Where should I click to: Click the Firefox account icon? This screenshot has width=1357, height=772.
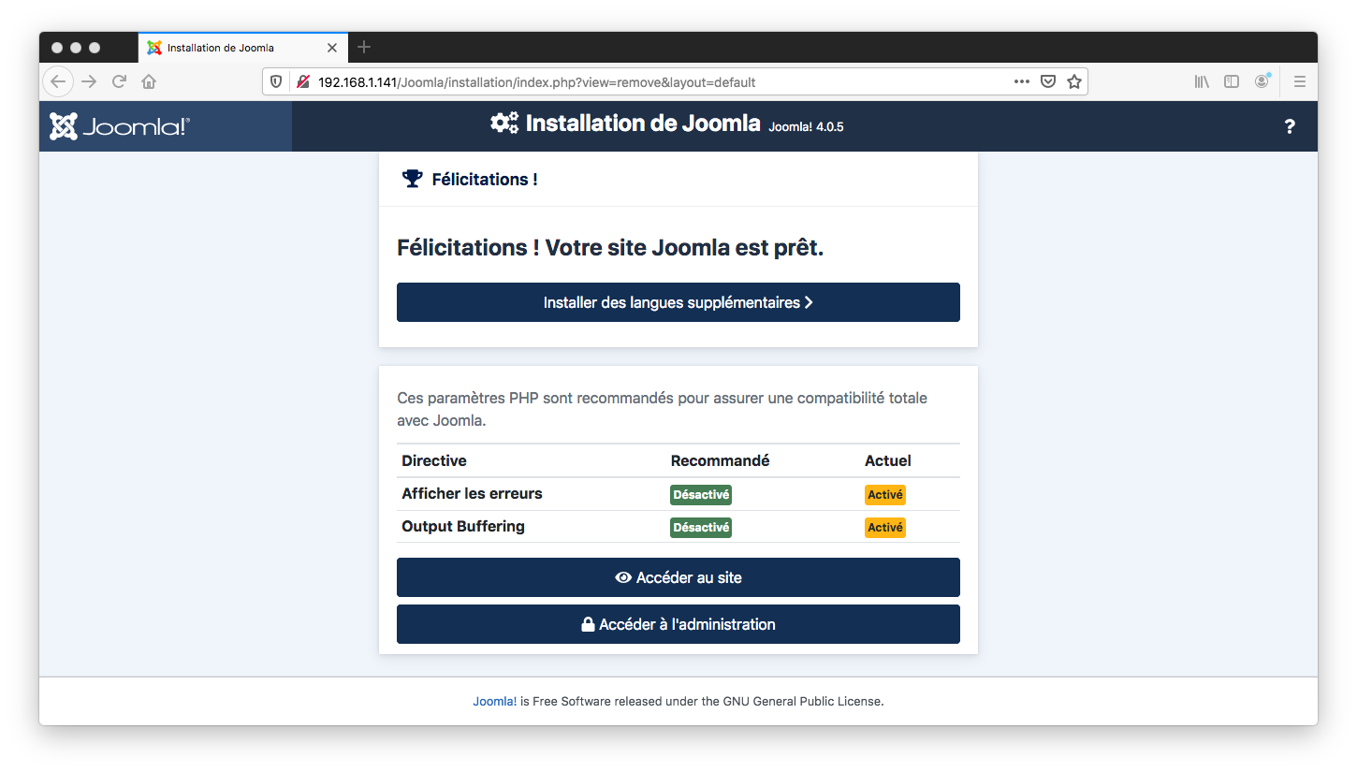pos(1262,81)
